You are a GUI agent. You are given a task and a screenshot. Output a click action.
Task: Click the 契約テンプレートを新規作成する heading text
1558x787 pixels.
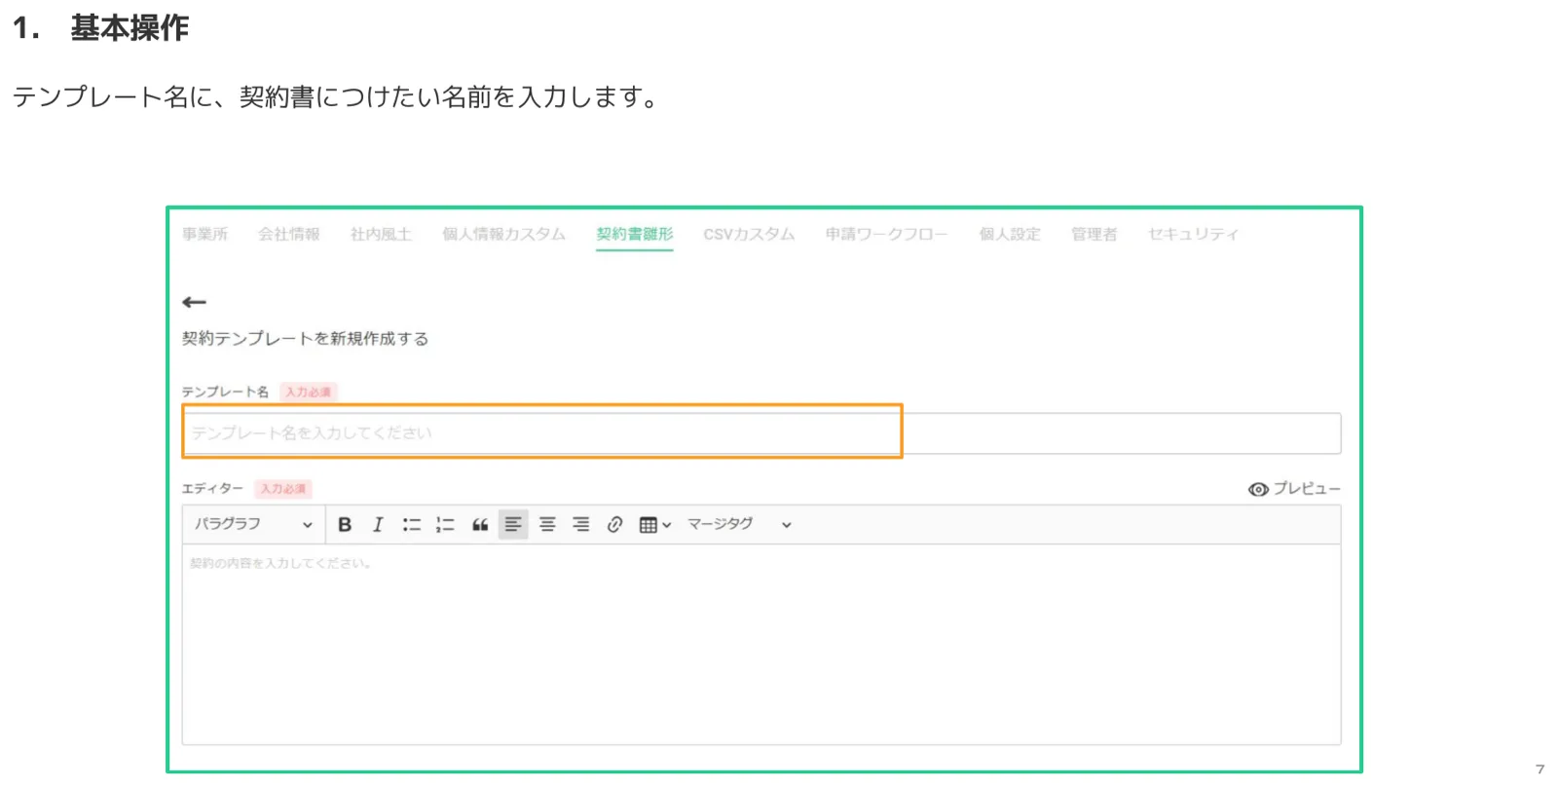click(x=305, y=339)
